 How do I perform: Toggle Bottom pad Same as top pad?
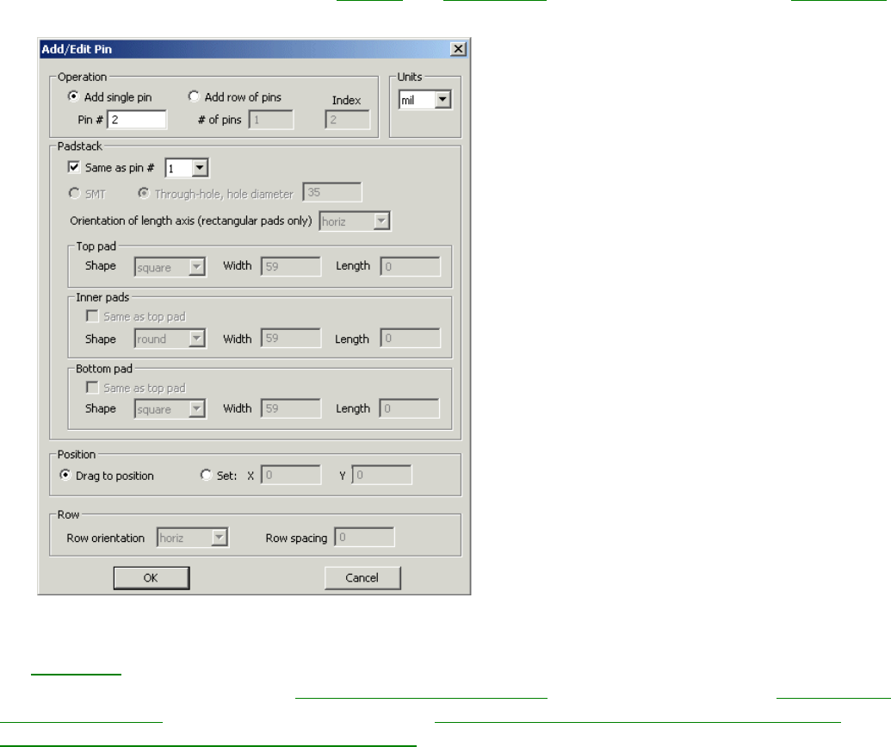coord(92,388)
